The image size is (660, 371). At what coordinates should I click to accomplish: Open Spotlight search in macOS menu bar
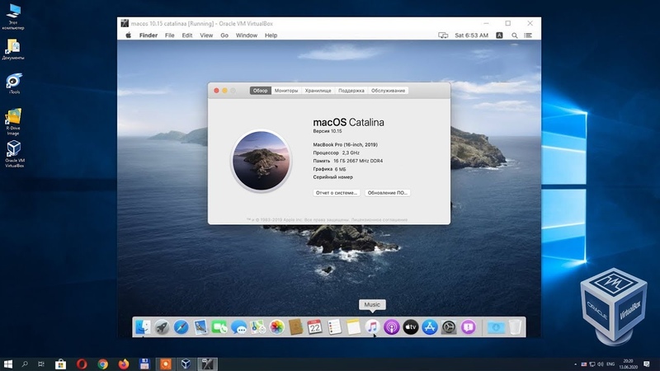[x=514, y=35]
